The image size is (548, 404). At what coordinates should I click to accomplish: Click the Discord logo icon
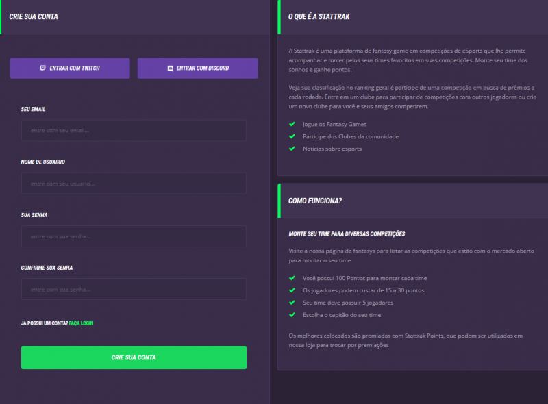170,68
